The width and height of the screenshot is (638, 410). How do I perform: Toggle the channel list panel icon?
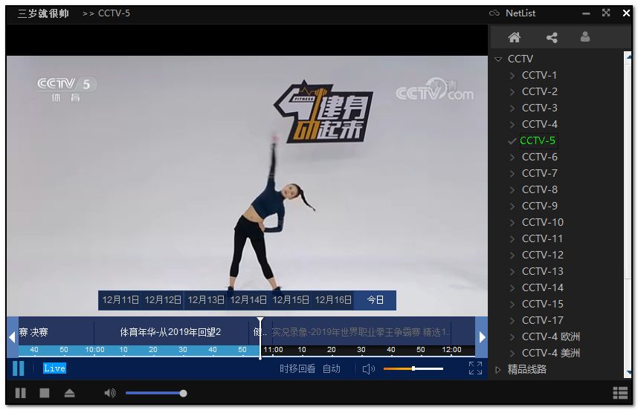pos(620,394)
